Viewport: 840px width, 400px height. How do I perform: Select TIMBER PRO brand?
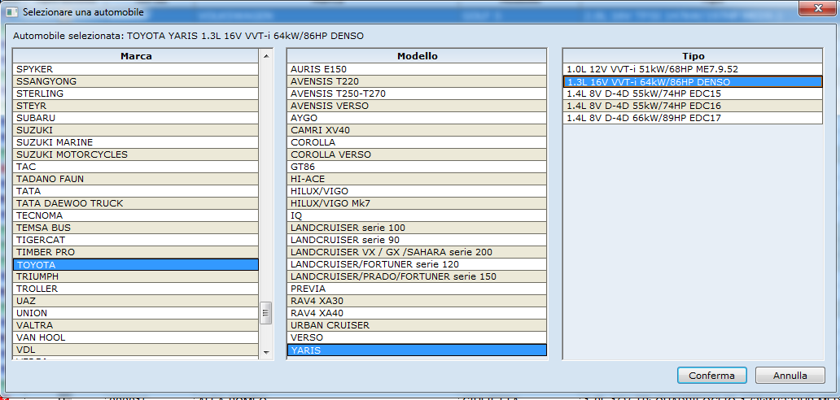click(x=136, y=252)
